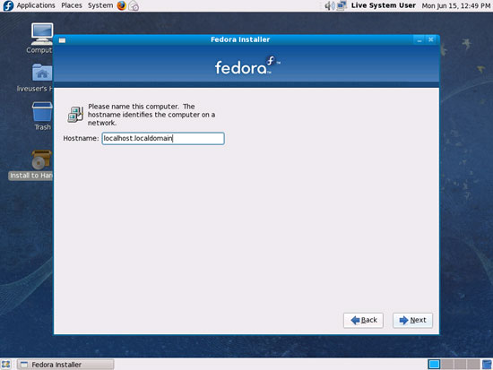Click the network computers icon beside hostname text
Screen dimensions: 493x370
coord(75,115)
